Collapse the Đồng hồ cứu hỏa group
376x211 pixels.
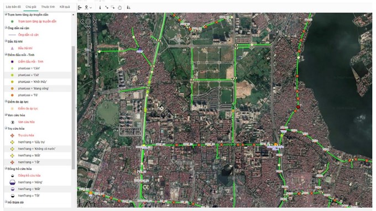pos(6,168)
